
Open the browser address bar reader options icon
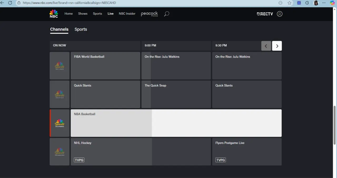(281, 3)
